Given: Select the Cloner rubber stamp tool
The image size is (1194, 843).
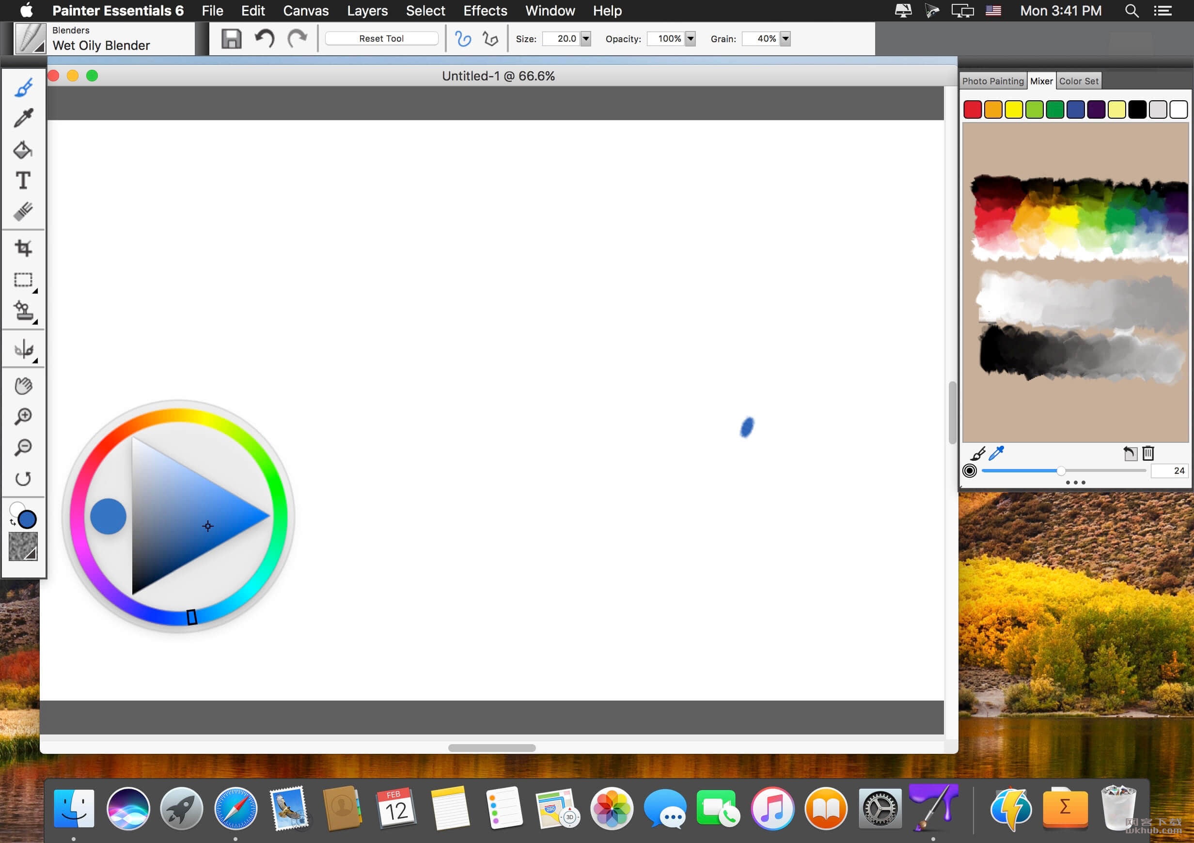Looking at the screenshot, I should (x=23, y=311).
